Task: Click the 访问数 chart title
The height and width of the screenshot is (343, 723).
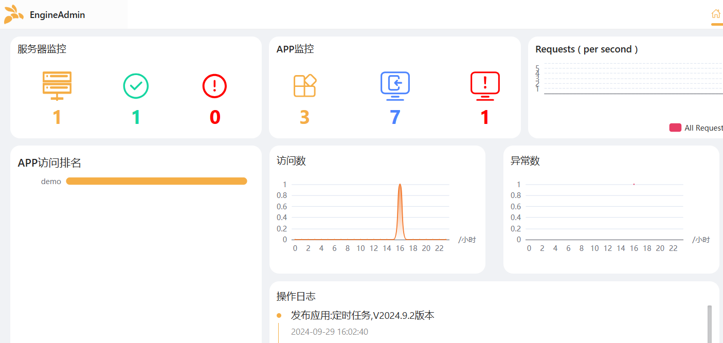Action: click(291, 161)
